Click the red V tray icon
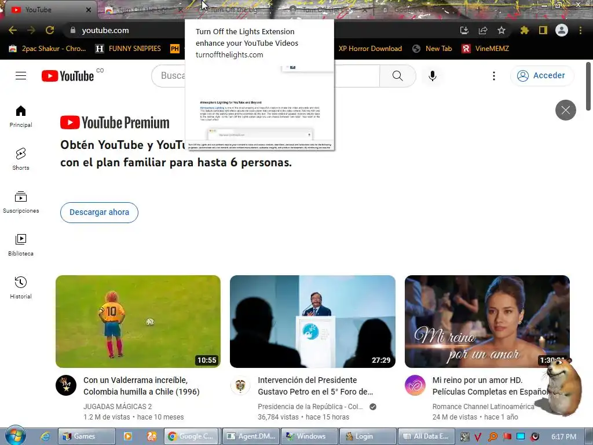The image size is (593, 445). tap(478, 437)
